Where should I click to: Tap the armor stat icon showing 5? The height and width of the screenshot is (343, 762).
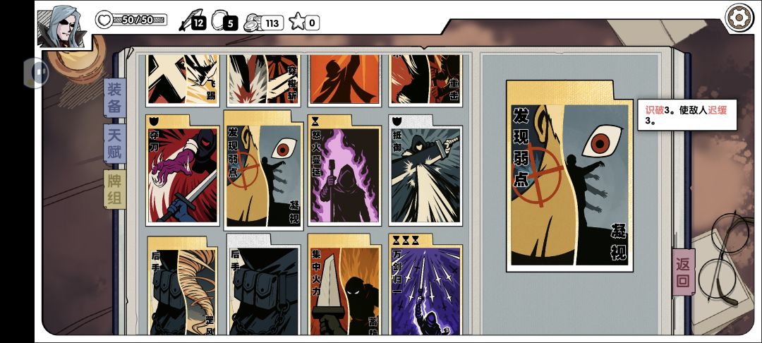click(x=219, y=21)
